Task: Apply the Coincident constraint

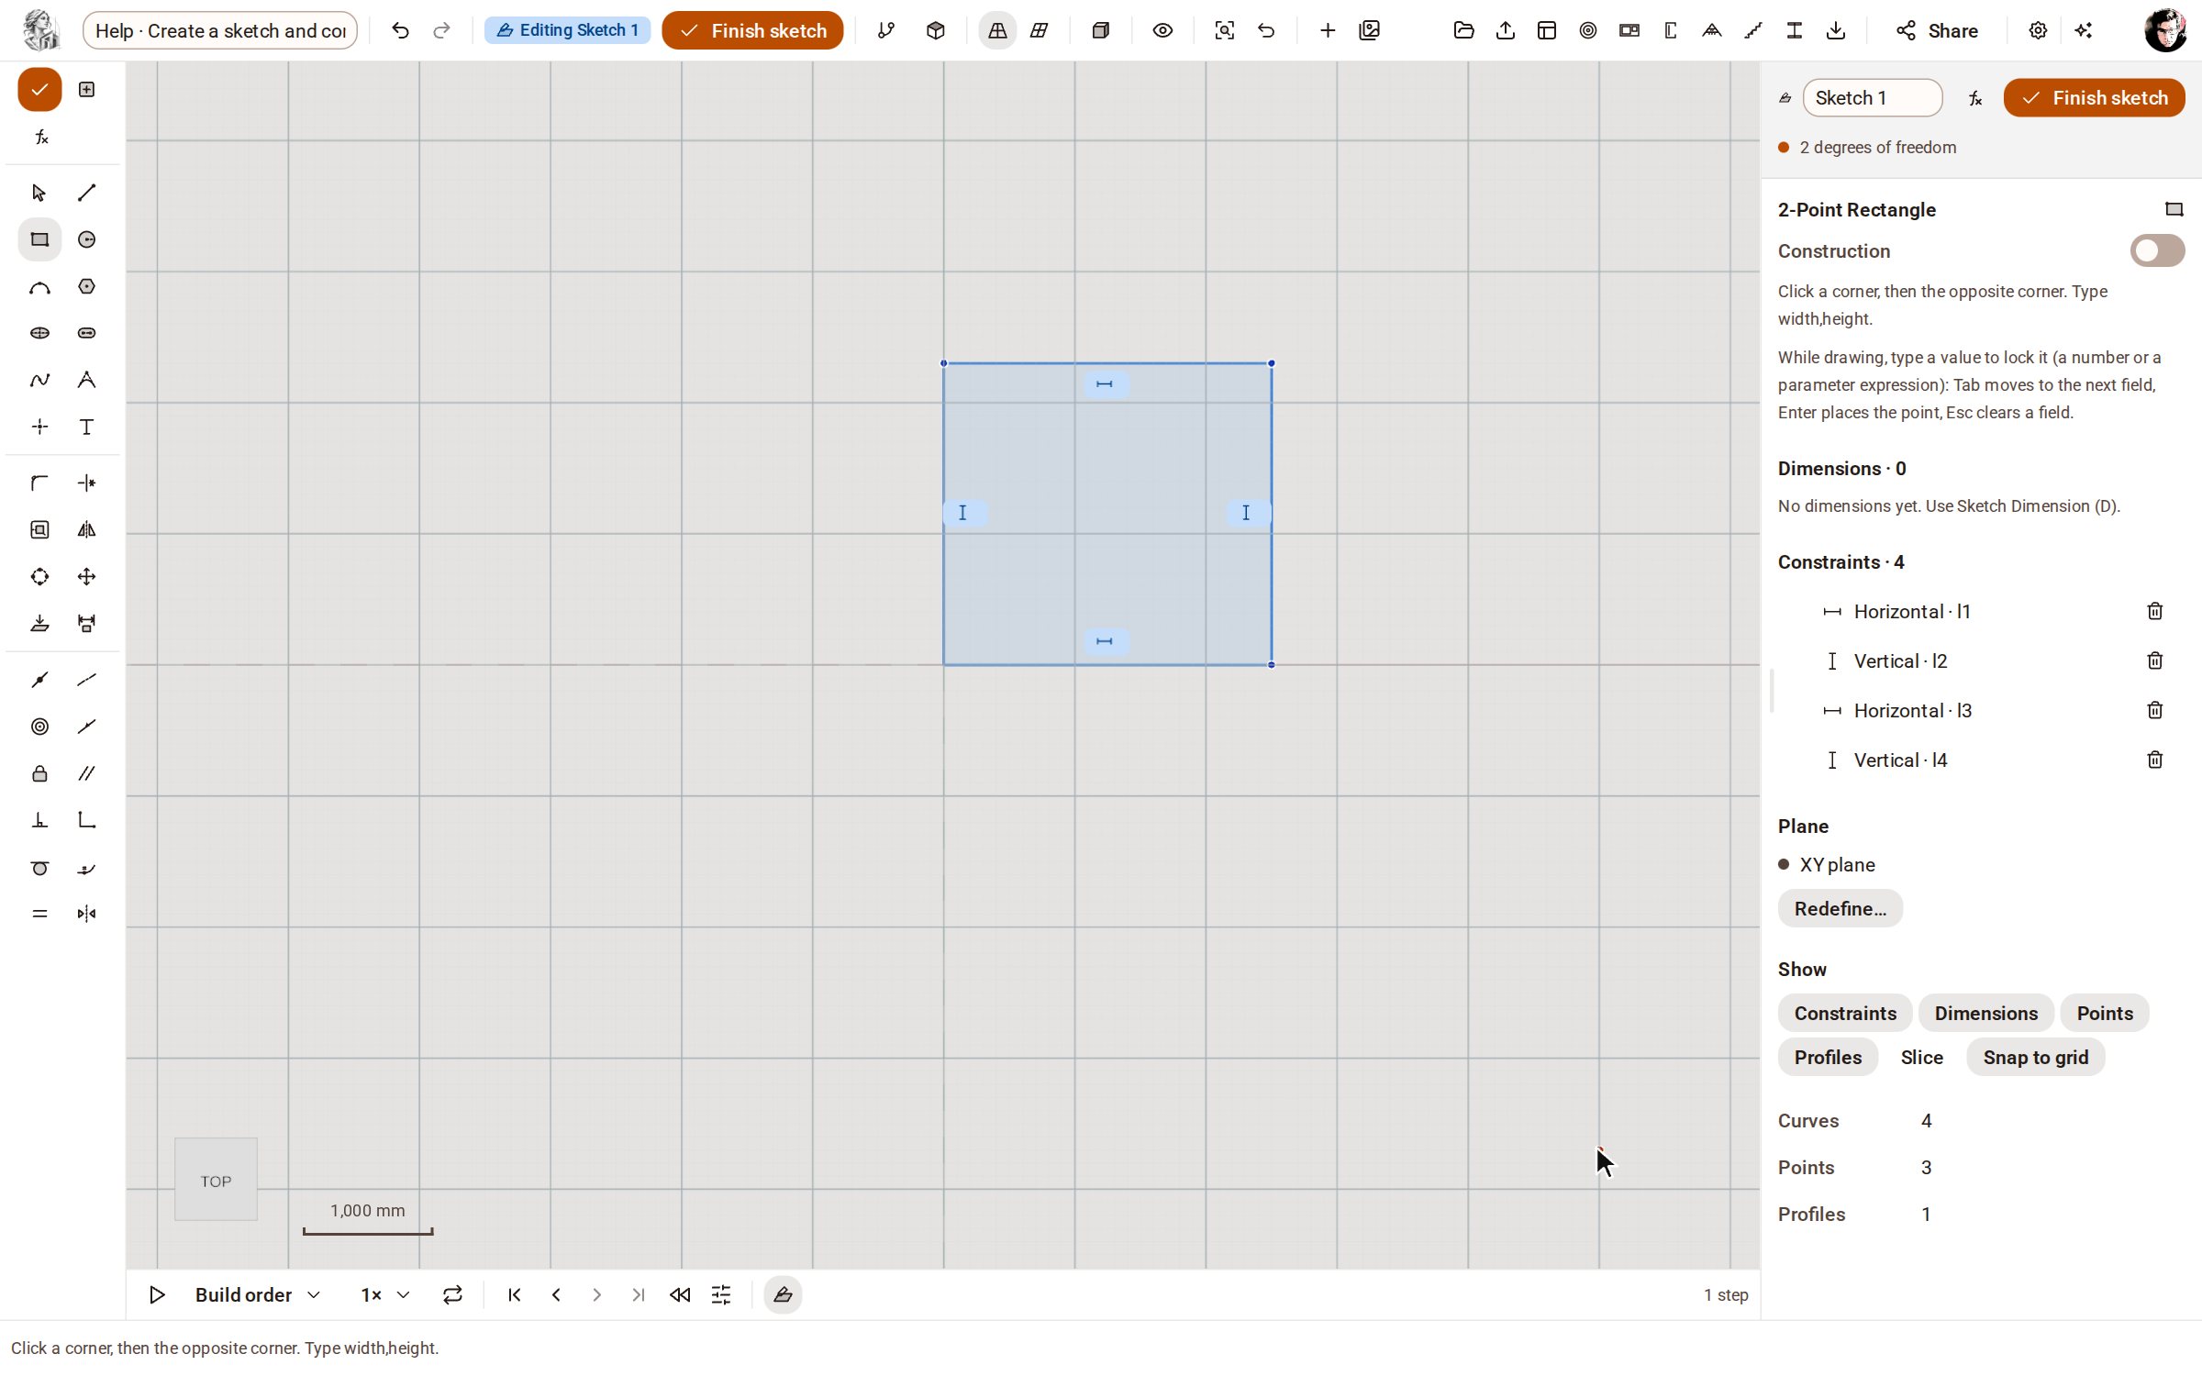Action: pos(39,680)
